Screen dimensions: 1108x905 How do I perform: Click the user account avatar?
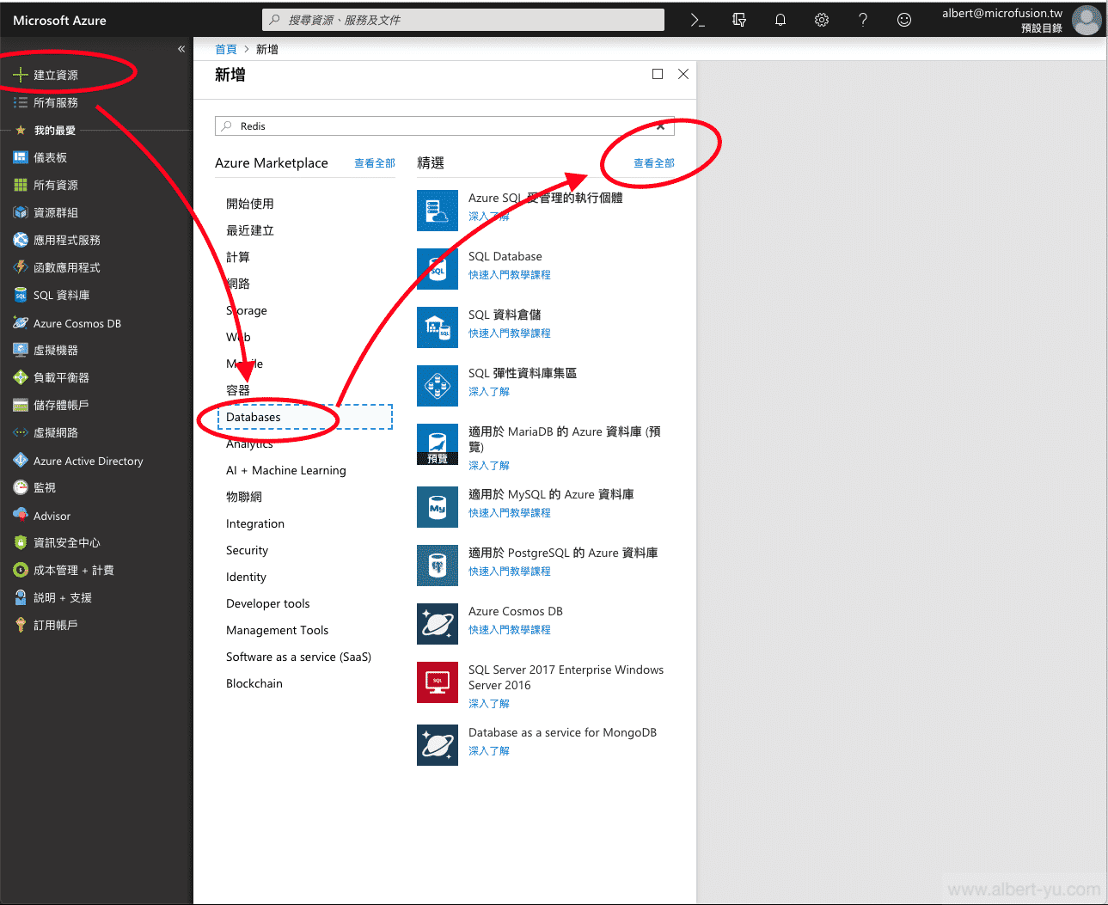click(1087, 20)
